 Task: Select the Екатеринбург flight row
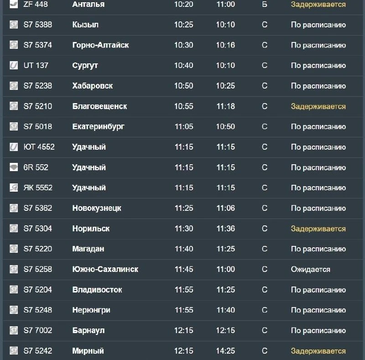(x=182, y=127)
